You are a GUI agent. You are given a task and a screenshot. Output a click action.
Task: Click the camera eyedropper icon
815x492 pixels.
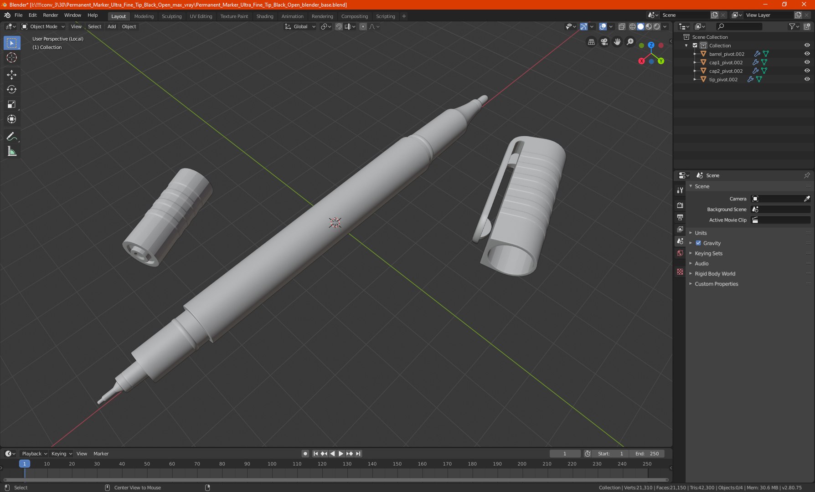pos(807,199)
